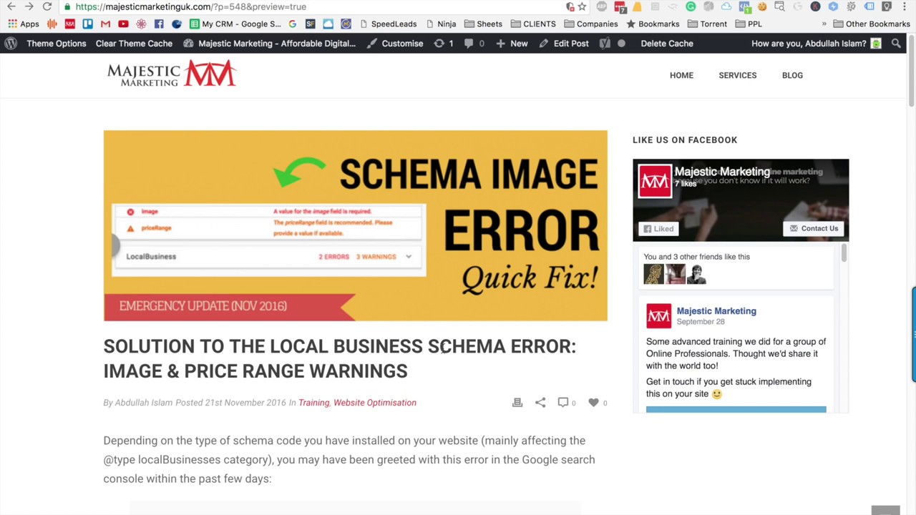Go to HOME in site navigation
The image size is (916, 515).
(x=681, y=75)
